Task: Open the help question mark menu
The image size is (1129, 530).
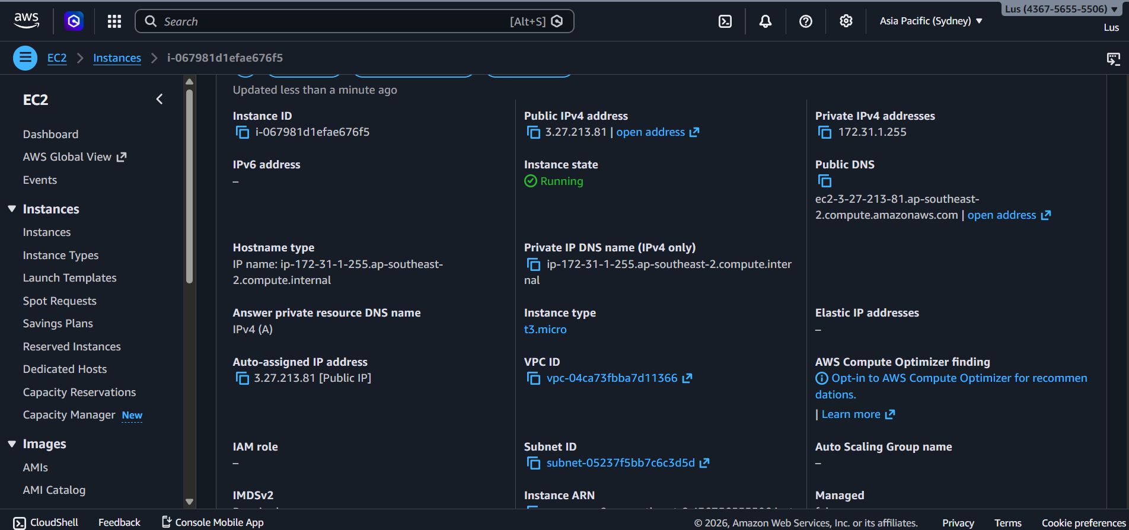Action: click(805, 21)
